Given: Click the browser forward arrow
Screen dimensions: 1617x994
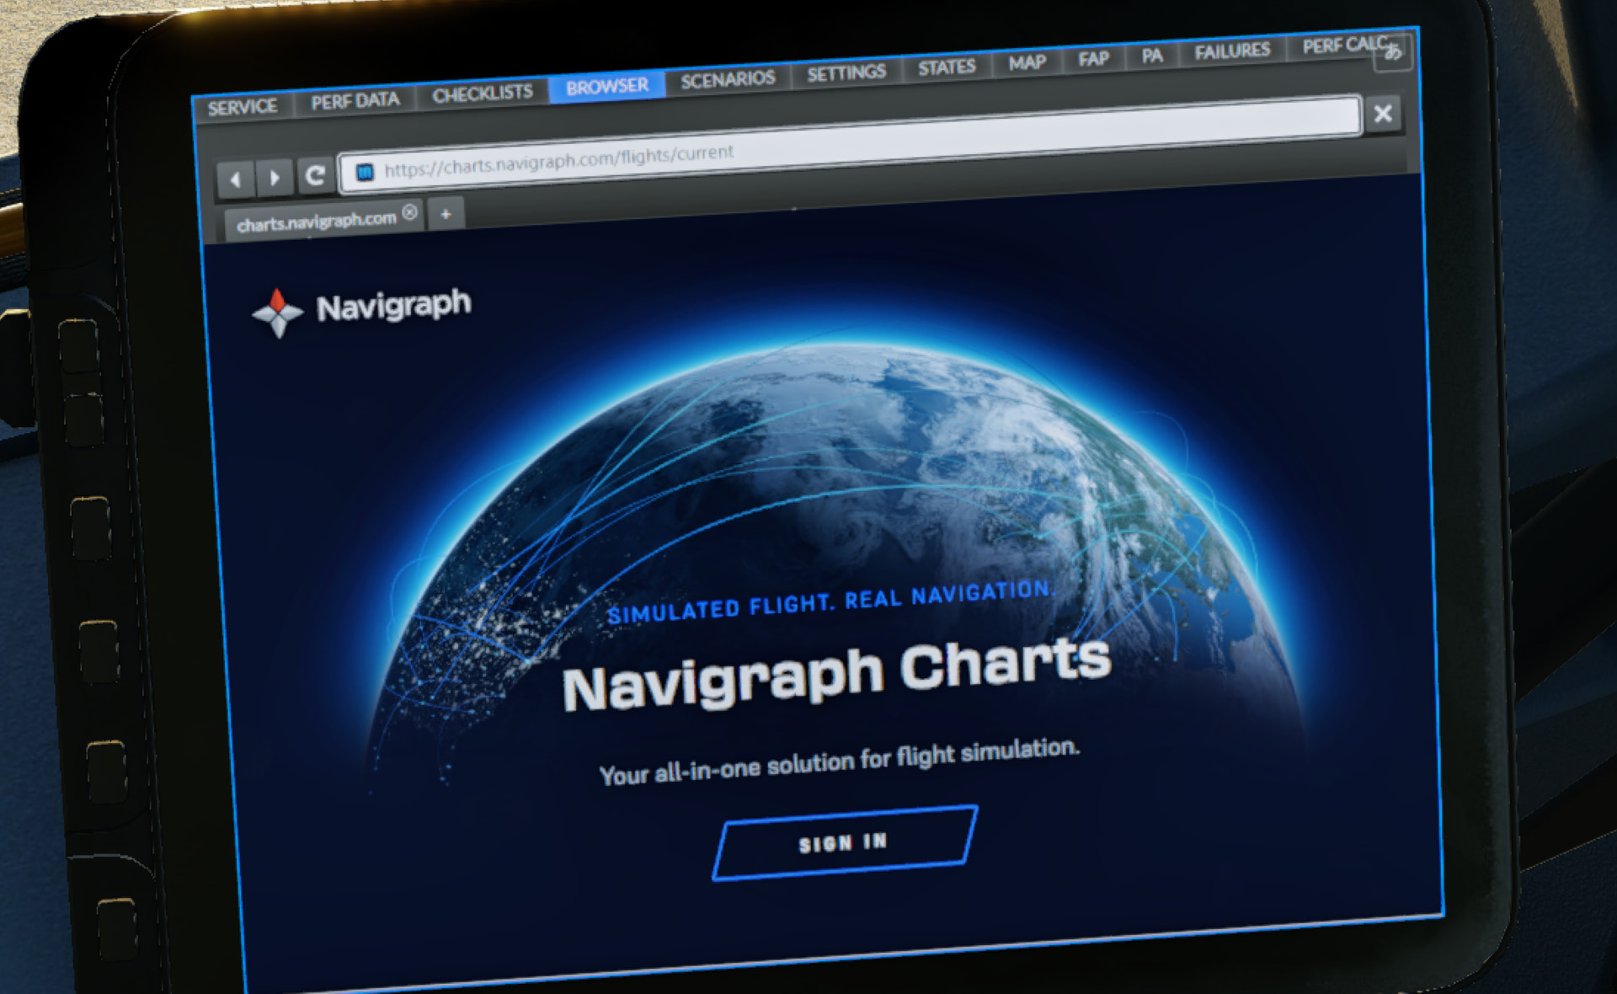Looking at the screenshot, I should click(x=275, y=177).
